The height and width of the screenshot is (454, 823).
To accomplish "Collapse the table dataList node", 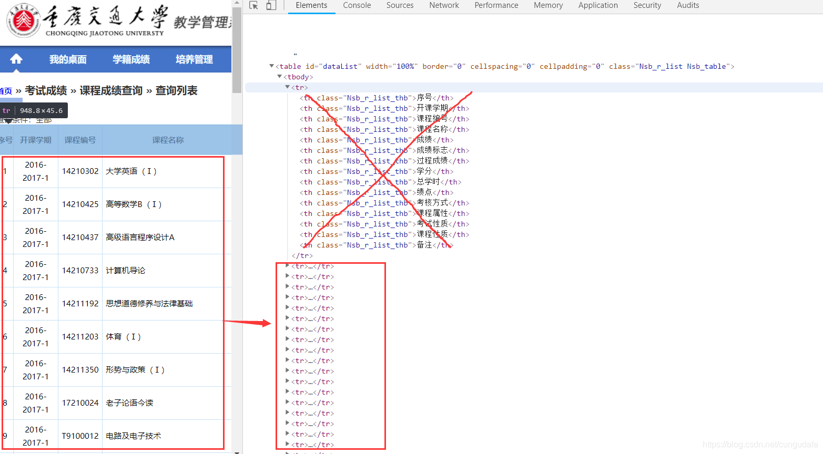I will pyautogui.click(x=271, y=66).
